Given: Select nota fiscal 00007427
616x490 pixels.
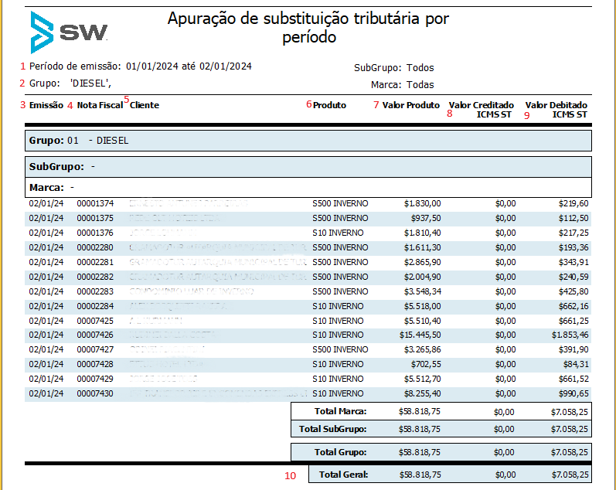Looking at the screenshot, I should [x=95, y=349].
